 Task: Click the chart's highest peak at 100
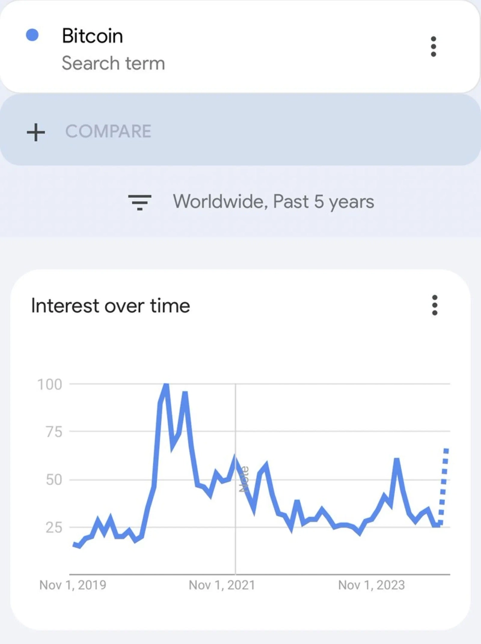coord(165,385)
